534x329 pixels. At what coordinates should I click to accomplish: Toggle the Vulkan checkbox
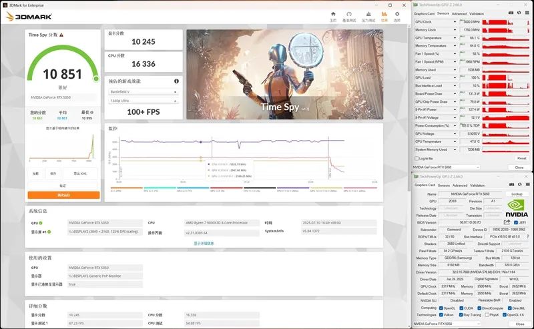[x=441, y=315]
